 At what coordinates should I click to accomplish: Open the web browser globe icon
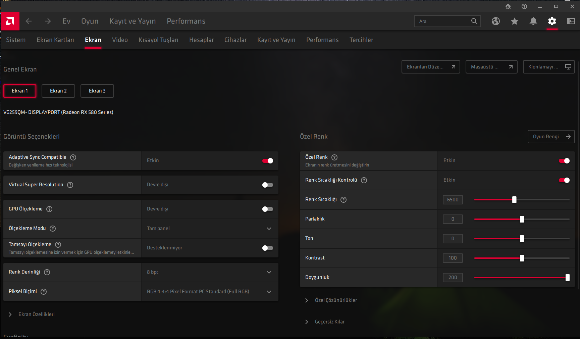[x=496, y=21]
